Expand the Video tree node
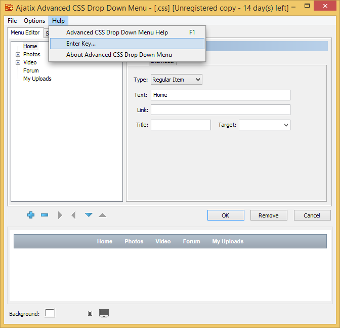Viewport: 340px width, 328px height. tap(18, 62)
